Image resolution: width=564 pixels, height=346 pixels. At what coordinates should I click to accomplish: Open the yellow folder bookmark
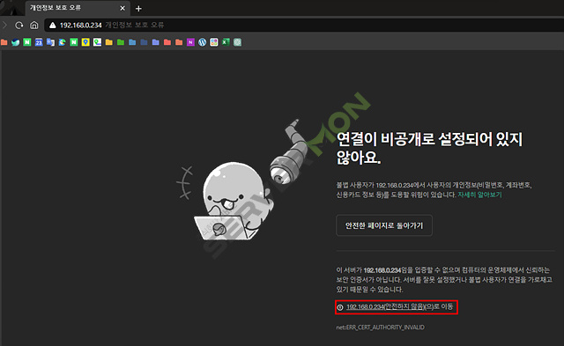[109, 42]
